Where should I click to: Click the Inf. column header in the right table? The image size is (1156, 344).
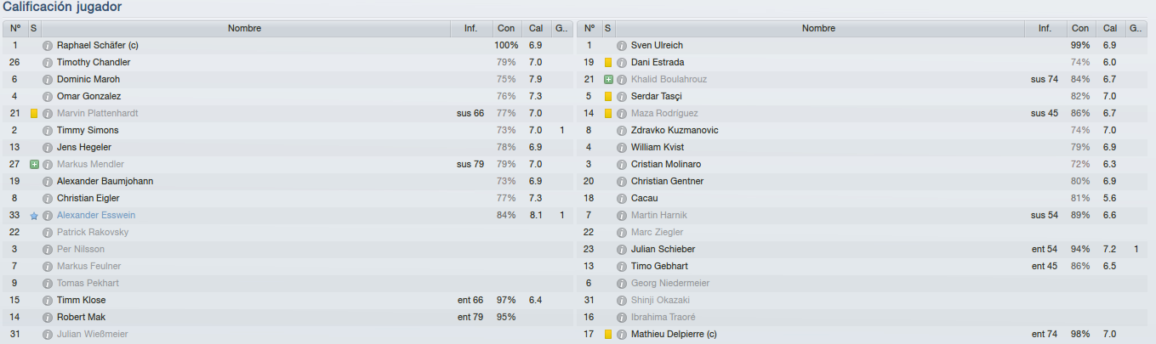click(x=1045, y=28)
